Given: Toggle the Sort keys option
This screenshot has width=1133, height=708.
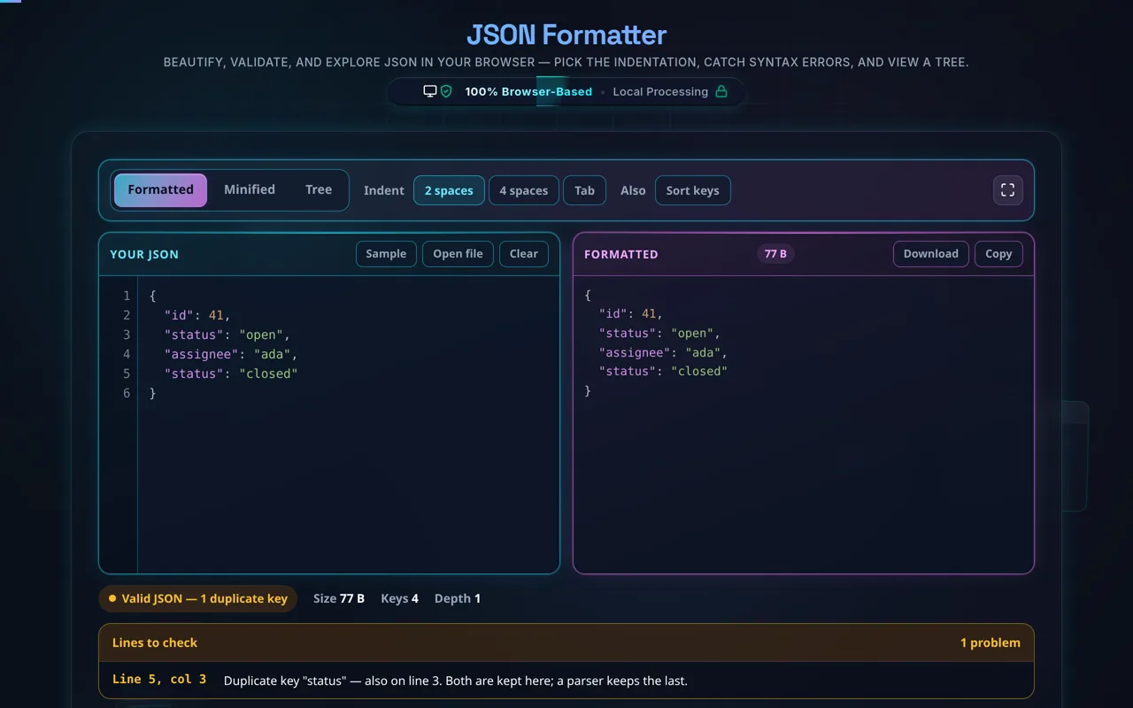Looking at the screenshot, I should pos(692,190).
